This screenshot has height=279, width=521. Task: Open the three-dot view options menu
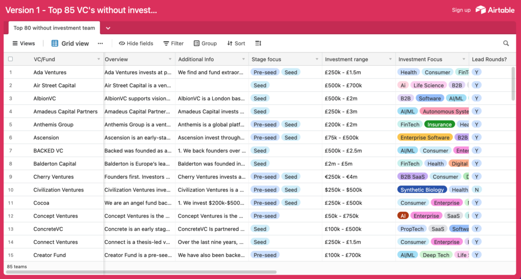click(100, 44)
